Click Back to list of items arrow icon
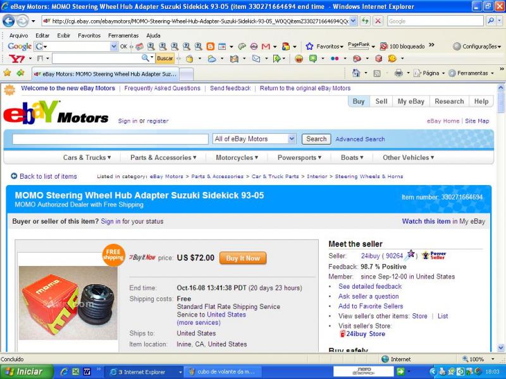 point(14,176)
